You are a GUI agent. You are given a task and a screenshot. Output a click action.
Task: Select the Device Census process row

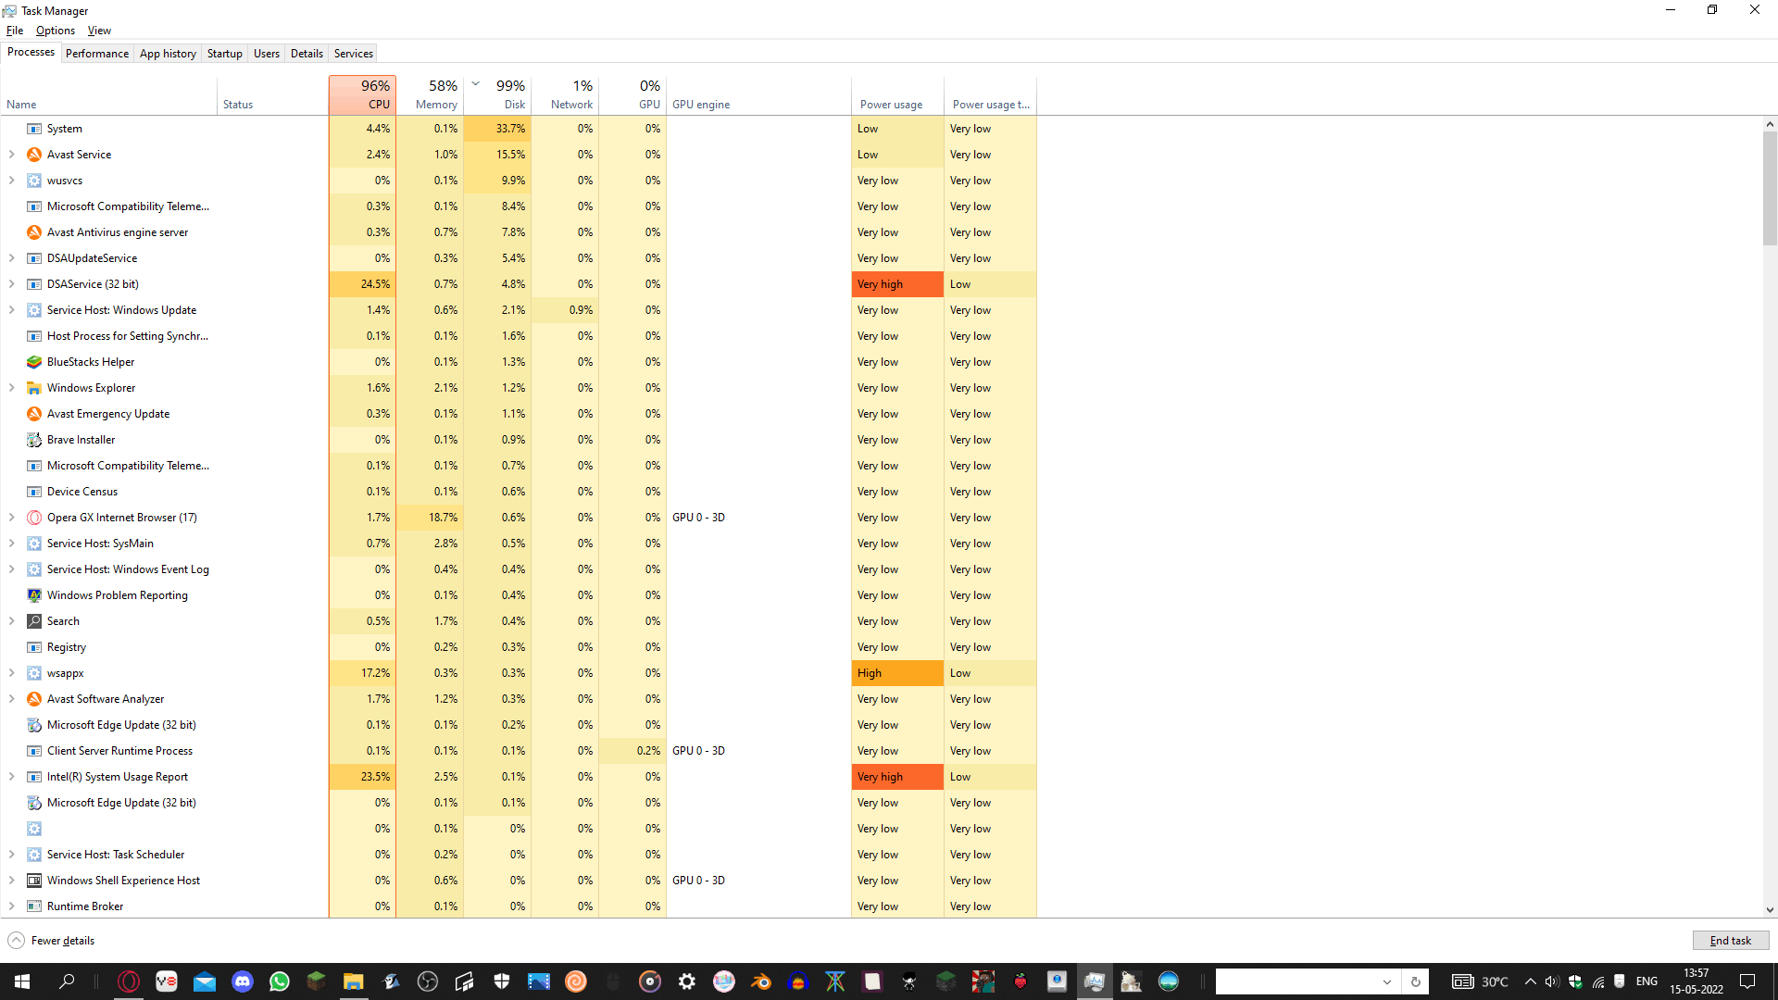(82, 492)
